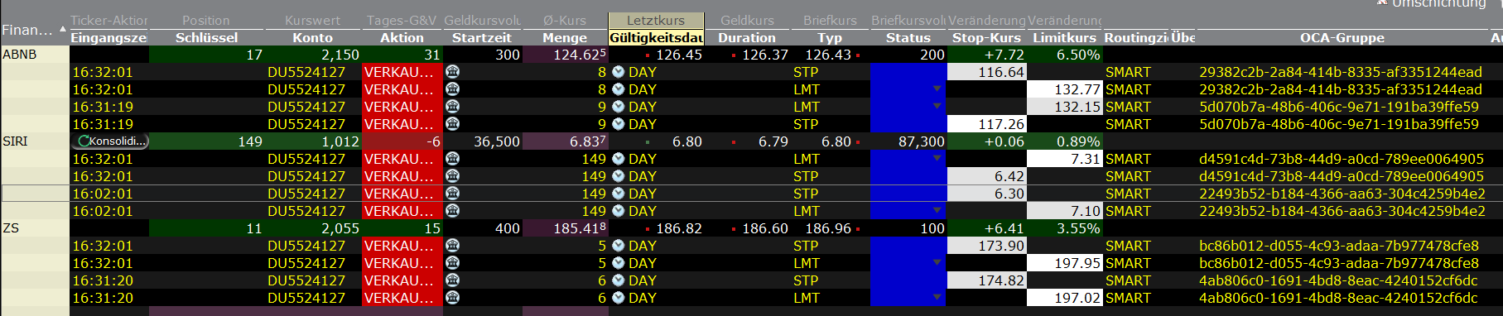Click the Umschichtung icon at top right
Viewport: 1503px width, 316px height.
[x=1381, y=2]
